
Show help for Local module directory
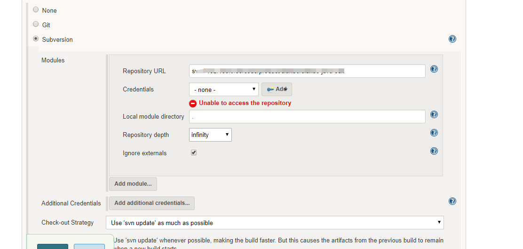pos(434,114)
